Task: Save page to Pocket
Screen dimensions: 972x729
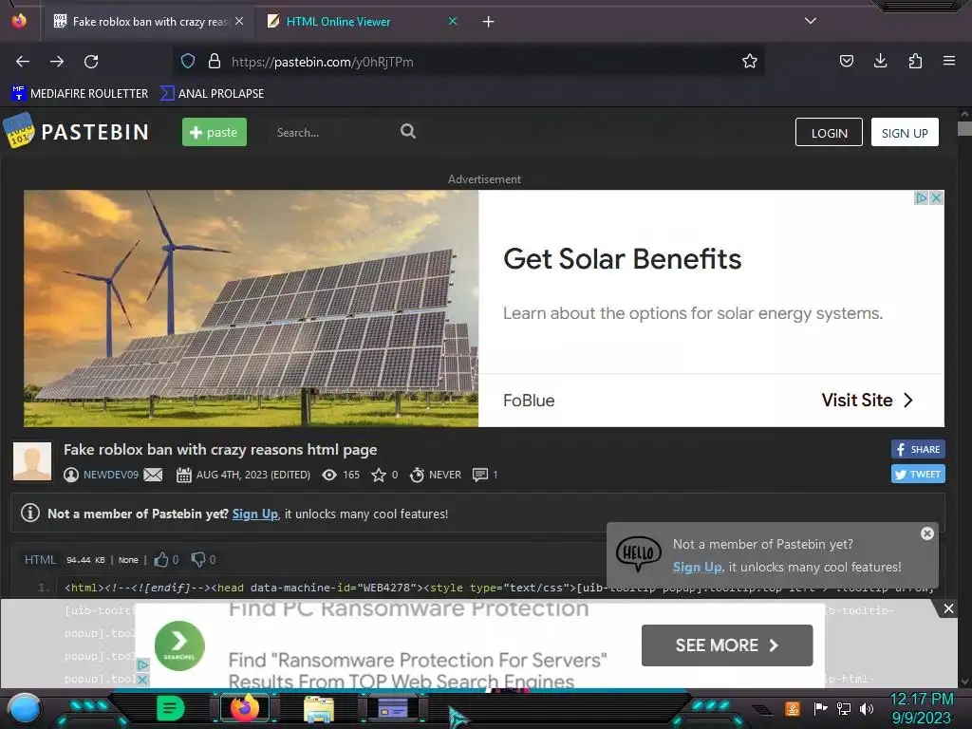Action: tap(846, 61)
